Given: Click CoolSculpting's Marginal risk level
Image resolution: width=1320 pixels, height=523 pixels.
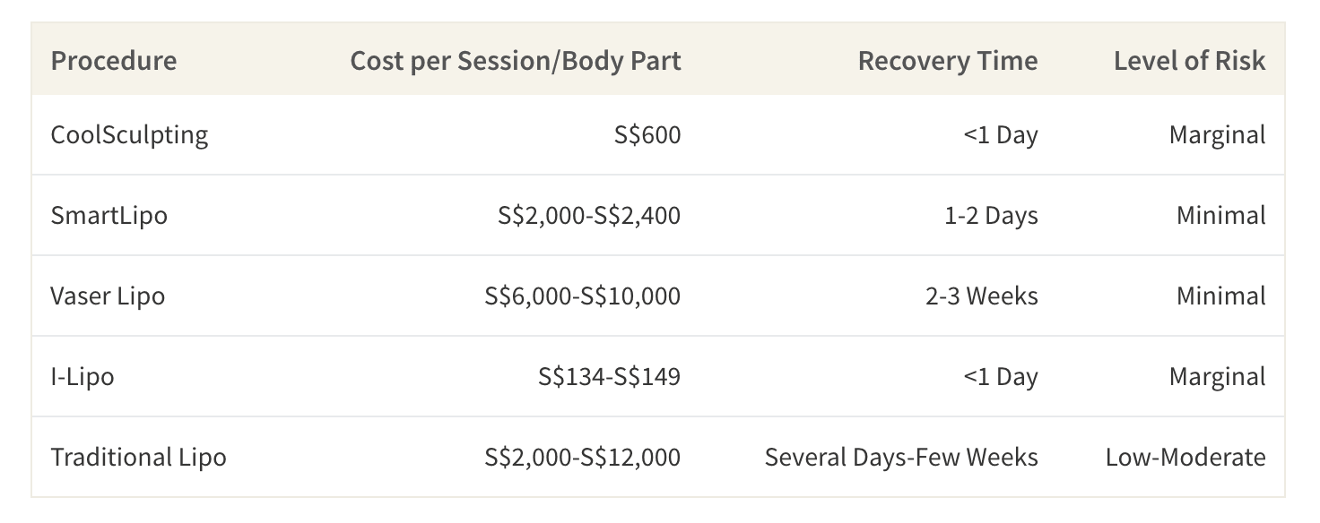Looking at the screenshot, I should tap(1218, 135).
